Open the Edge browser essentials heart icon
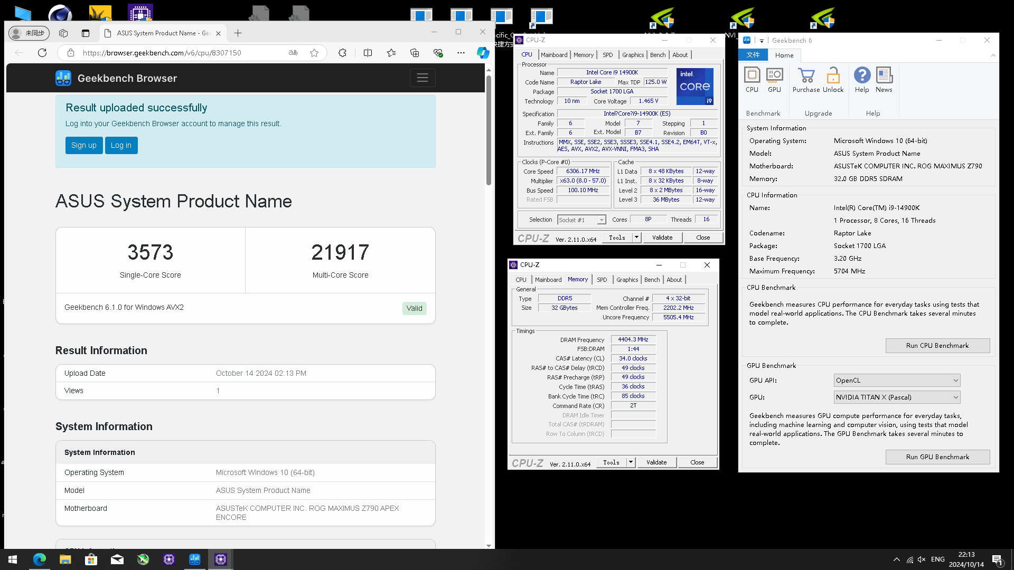 coord(438,53)
